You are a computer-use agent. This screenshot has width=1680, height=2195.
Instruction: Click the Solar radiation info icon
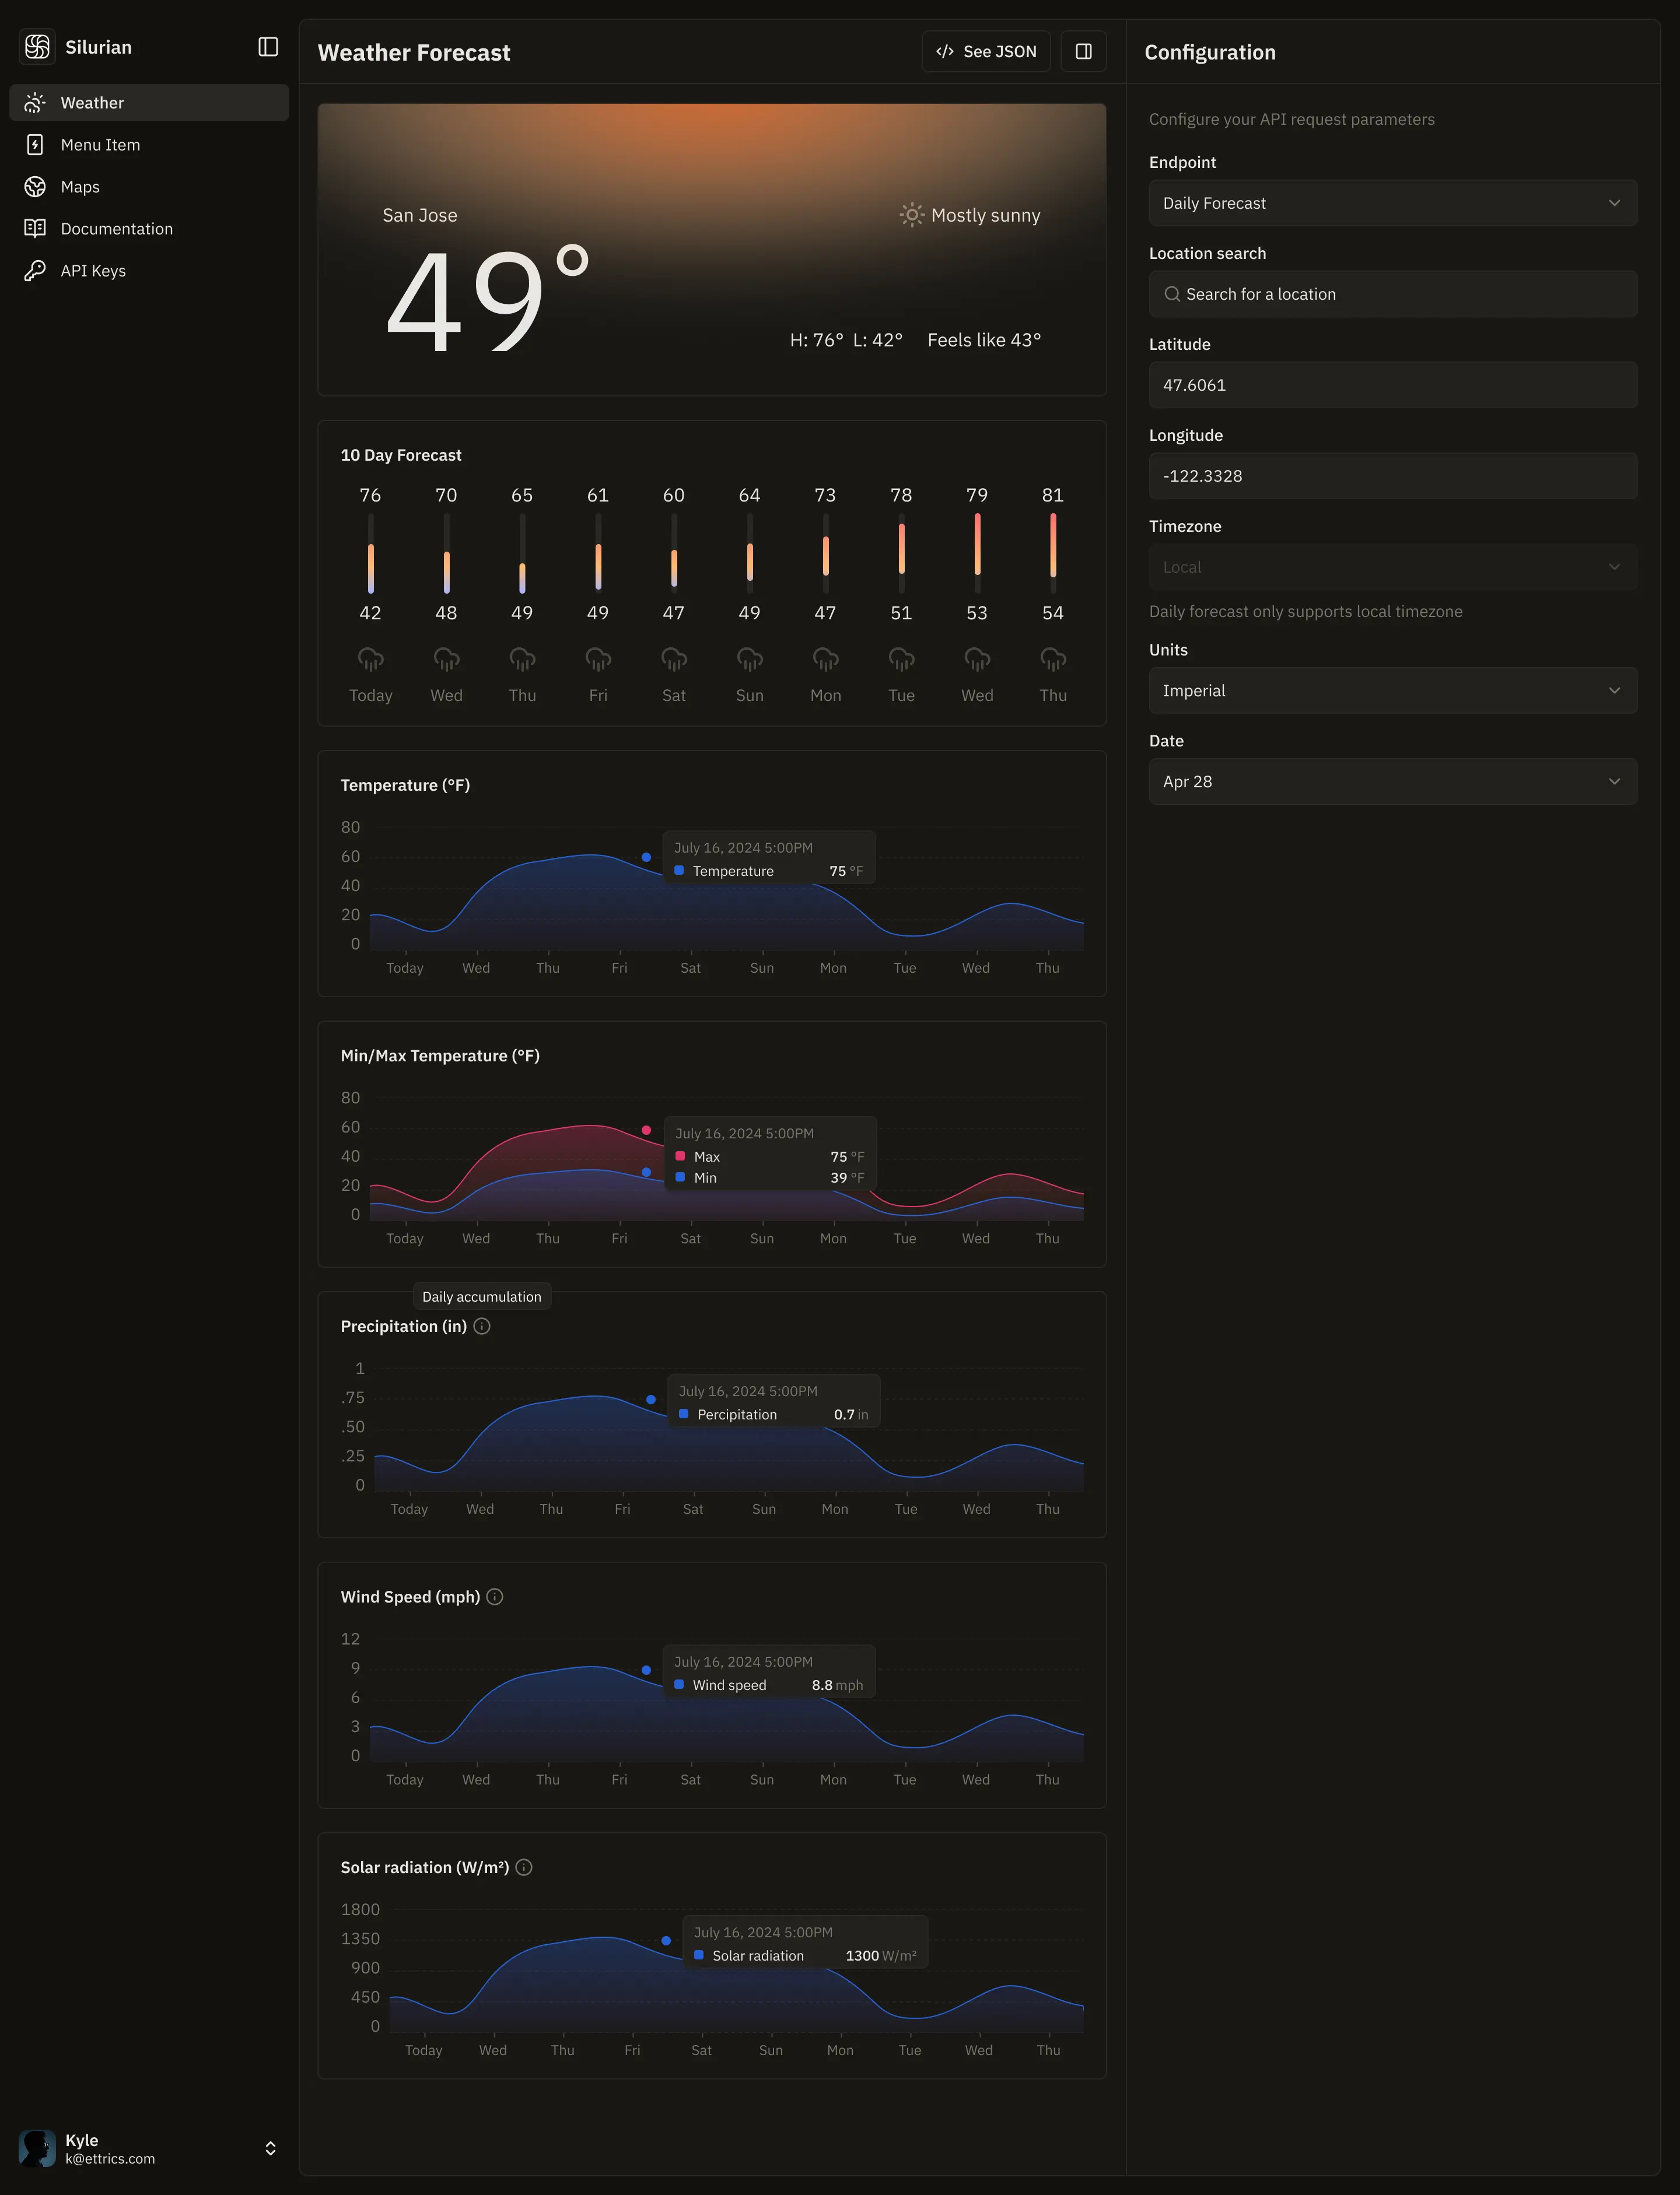524,1867
